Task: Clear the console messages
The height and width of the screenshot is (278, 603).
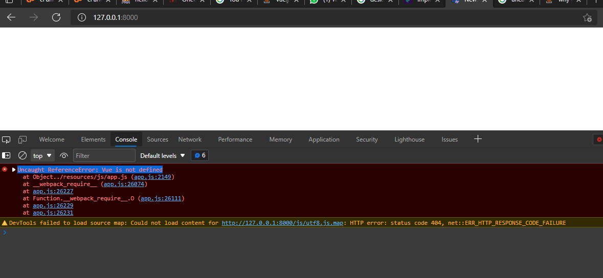Action: tap(23, 155)
